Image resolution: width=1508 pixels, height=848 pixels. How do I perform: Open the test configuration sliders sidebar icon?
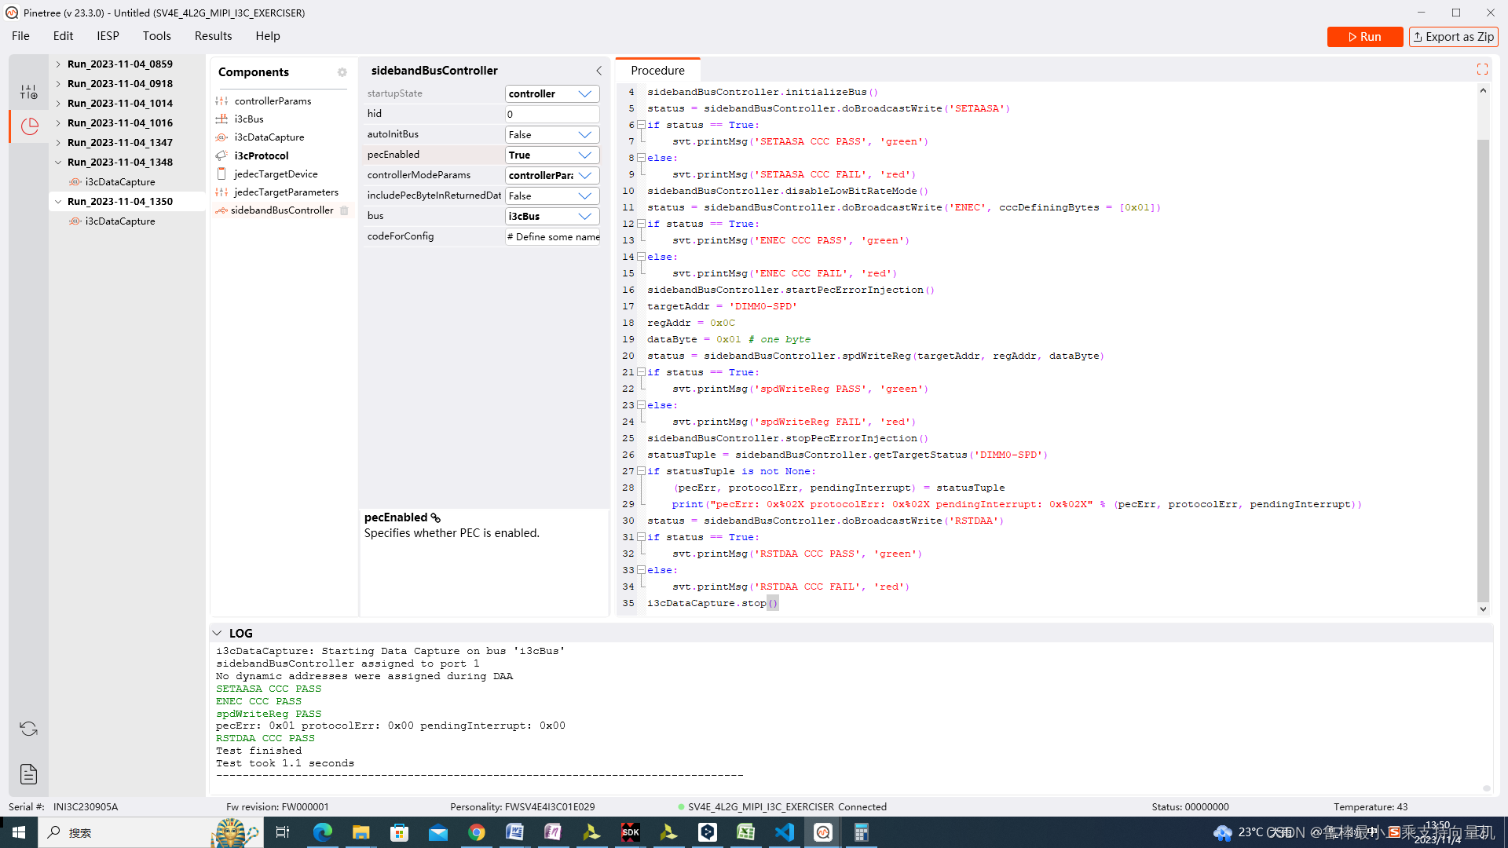click(29, 92)
